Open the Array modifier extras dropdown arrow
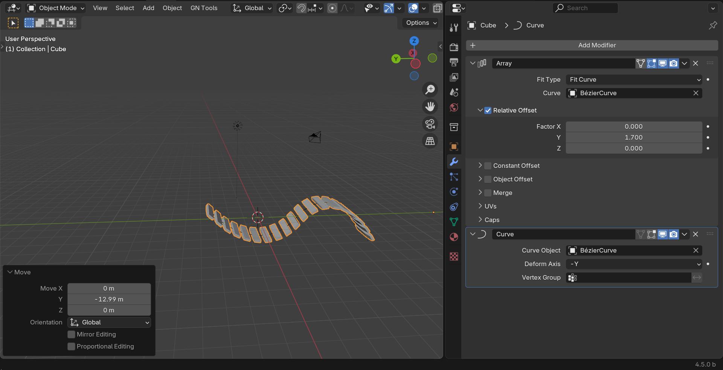Image resolution: width=723 pixels, height=370 pixels. point(685,63)
